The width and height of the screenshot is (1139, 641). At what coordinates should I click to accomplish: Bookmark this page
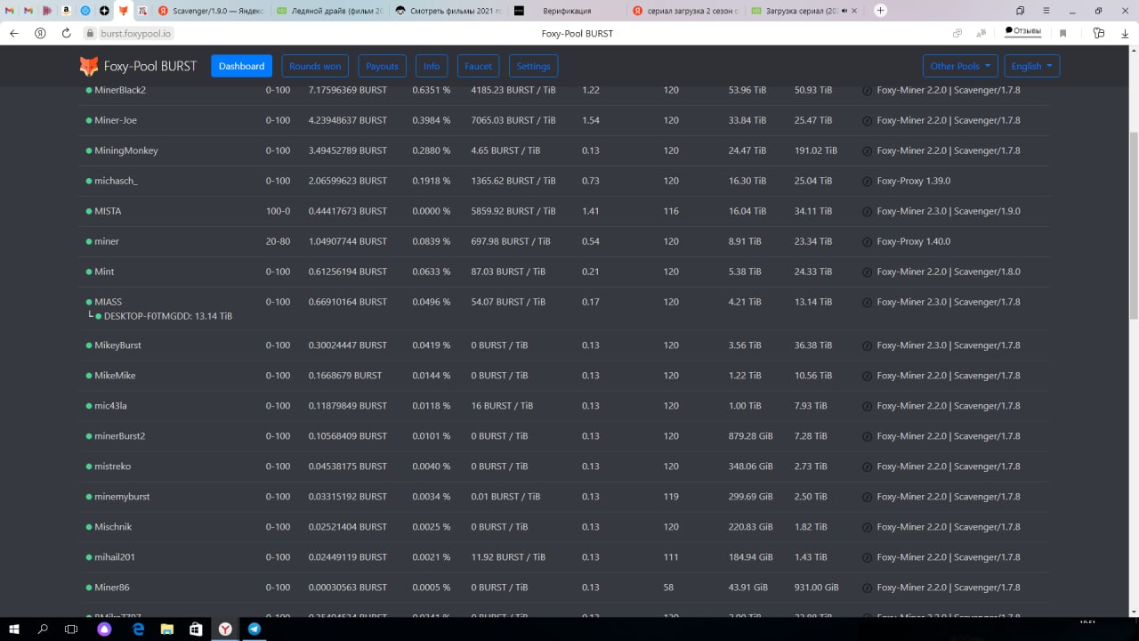tap(1063, 33)
